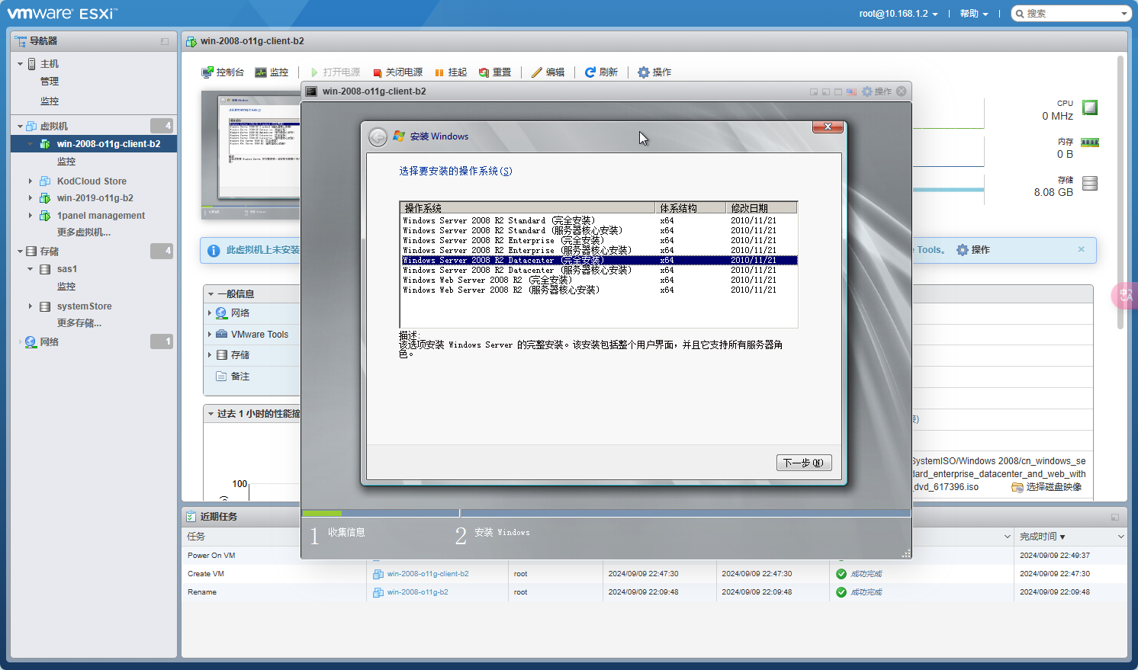1138x670 pixels.
Task: Edit VM settings with 编辑
Action: (x=548, y=72)
